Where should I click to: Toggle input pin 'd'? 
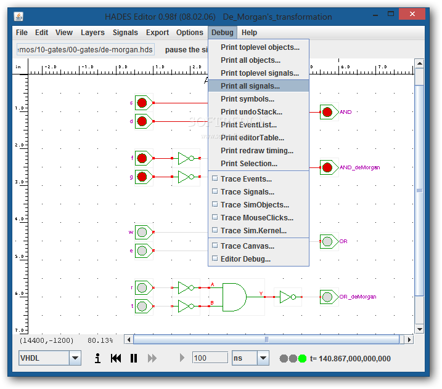pos(142,121)
